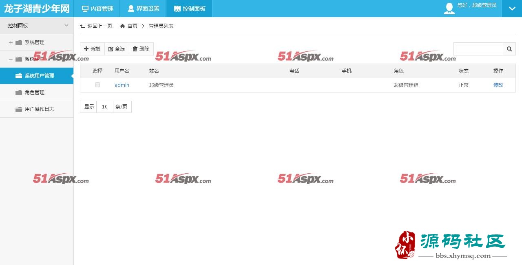Click the 电话 column header

294,71
